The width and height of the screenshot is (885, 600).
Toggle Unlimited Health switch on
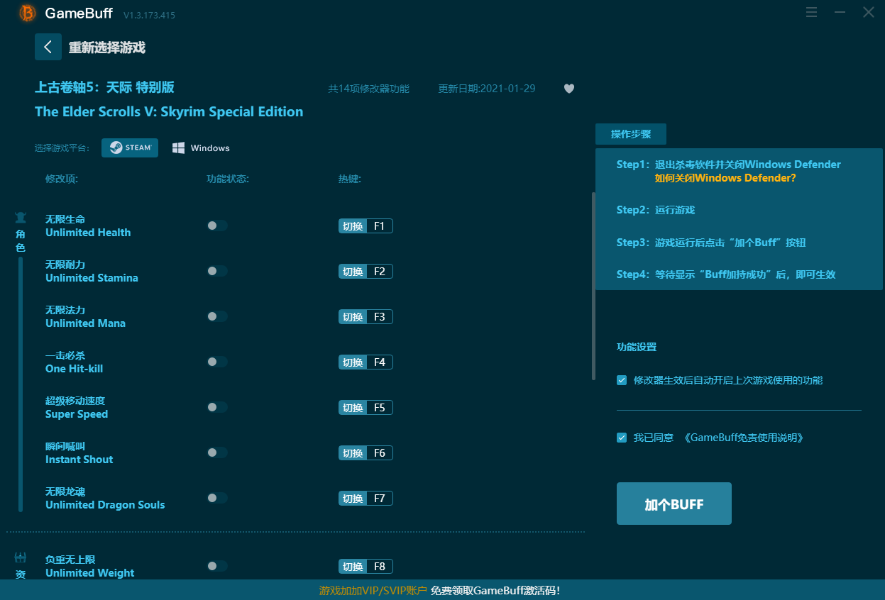(217, 226)
